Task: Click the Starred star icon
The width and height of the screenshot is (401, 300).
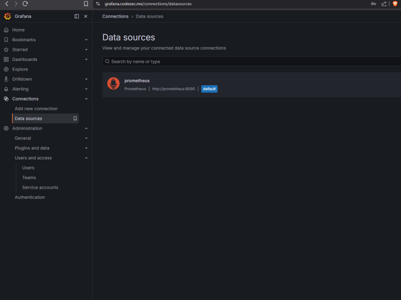Action: pyautogui.click(x=6, y=50)
